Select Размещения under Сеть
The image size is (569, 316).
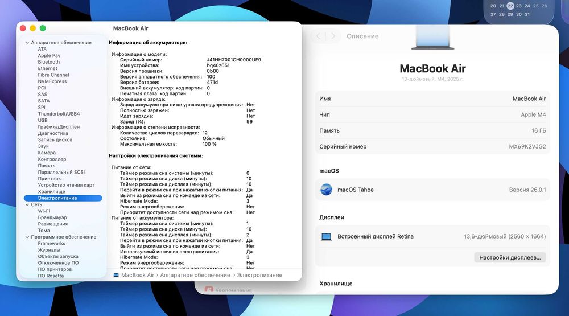[52, 224]
